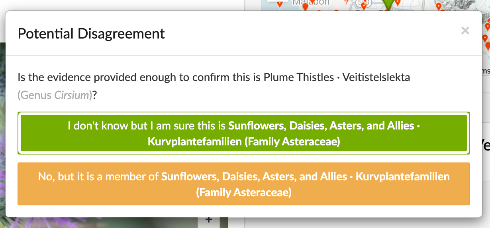Click the Malabon place label on the map
This screenshot has width=490, height=228.
pyautogui.click(x=311, y=2)
